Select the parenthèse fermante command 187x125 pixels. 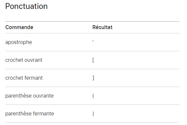[29, 114]
